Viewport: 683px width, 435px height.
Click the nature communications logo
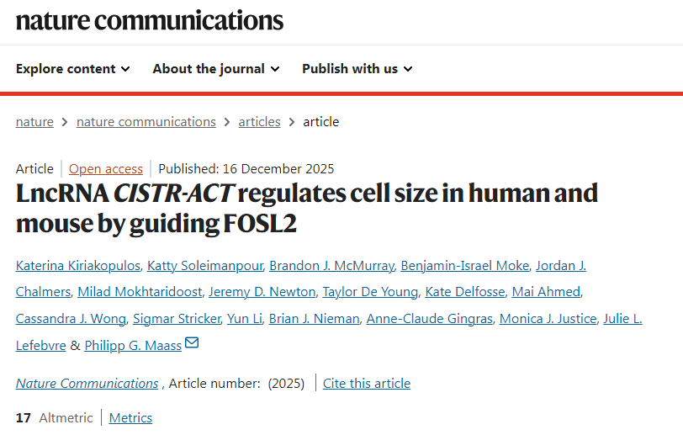(150, 20)
